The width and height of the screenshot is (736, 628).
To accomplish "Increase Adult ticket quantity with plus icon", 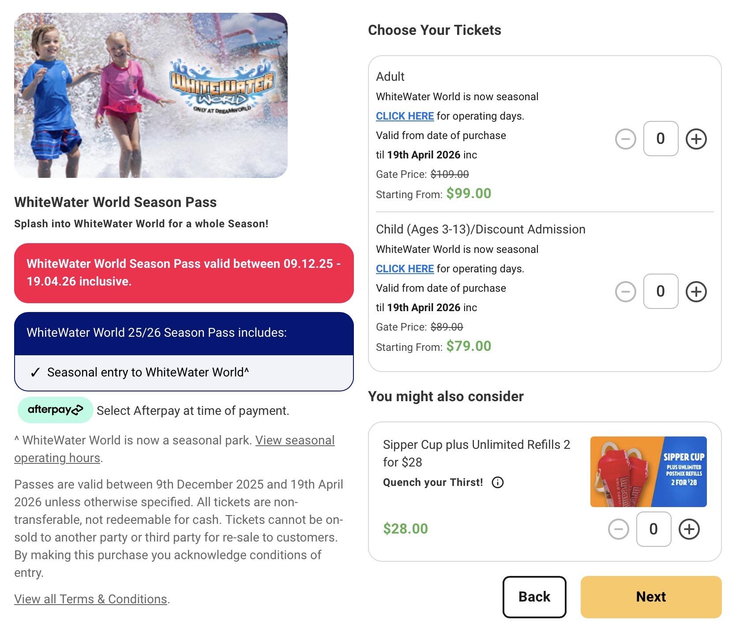I will (x=696, y=139).
